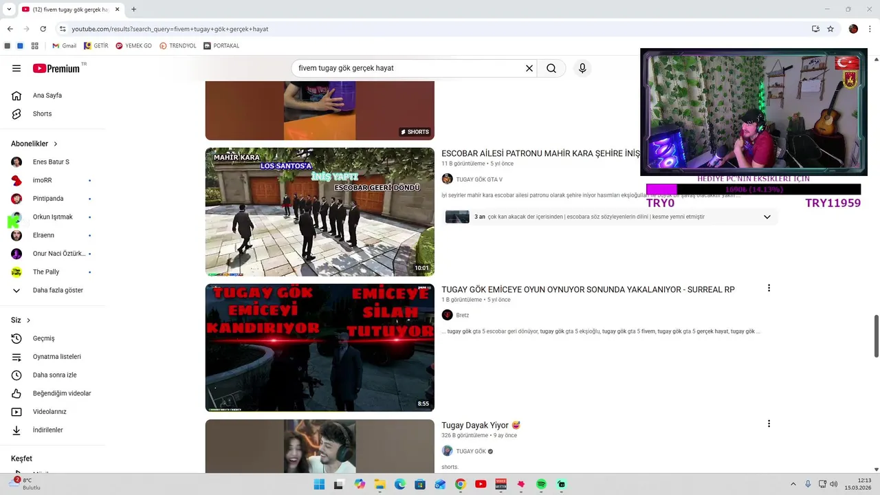This screenshot has height=495, width=880.
Task: Open ESCOBAR AİLESİ PATRONU MAHİR KARA video title
Action: (x=540, y=154)
